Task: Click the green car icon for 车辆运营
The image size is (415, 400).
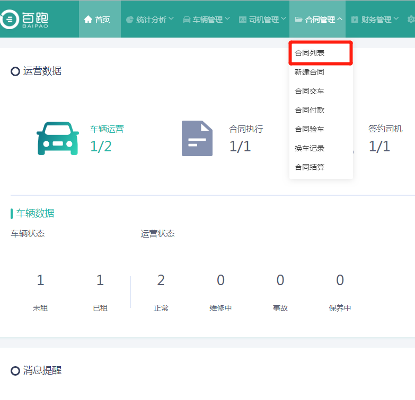Action: 57,139
